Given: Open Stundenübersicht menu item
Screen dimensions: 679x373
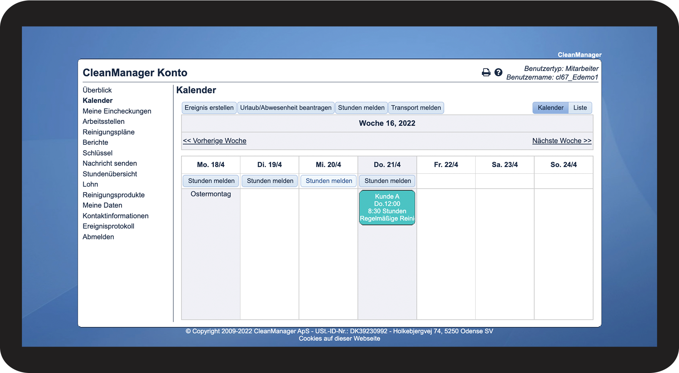Looking at the screenshot, I should (x=110, y=174).
